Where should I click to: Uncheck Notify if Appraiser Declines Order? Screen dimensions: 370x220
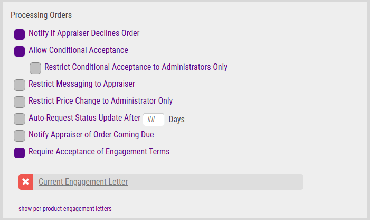20,34
